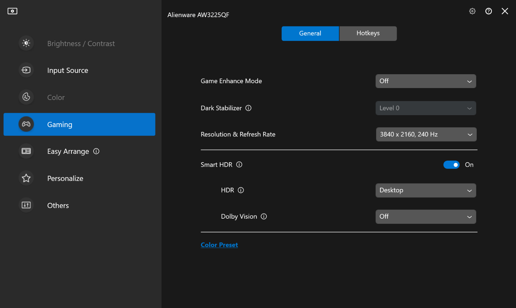Viewport: 516px width, 308px height.
Task: Select Gaming in the sidebar
Action: 79,124
